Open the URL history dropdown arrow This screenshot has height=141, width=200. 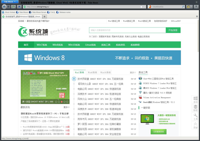pyautogui.click(x=145, y=7)
